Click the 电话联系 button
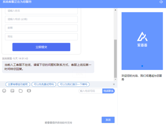 pyautogui.click(x=109, y=91)
